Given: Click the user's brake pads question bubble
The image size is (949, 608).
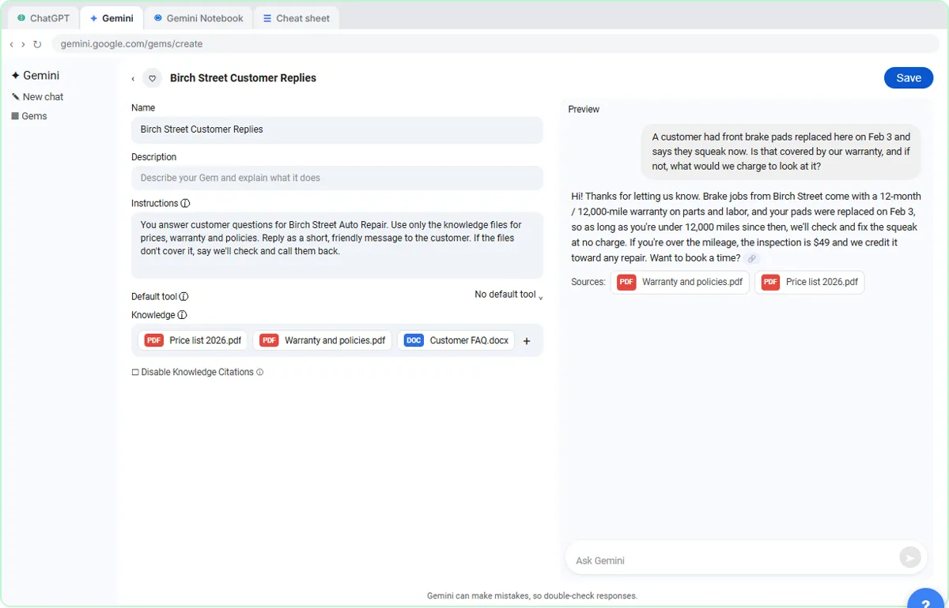Looking at the screenshot, I should coord(781,152).
